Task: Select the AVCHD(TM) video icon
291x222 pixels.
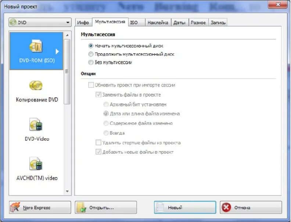Action: point(36,164)
